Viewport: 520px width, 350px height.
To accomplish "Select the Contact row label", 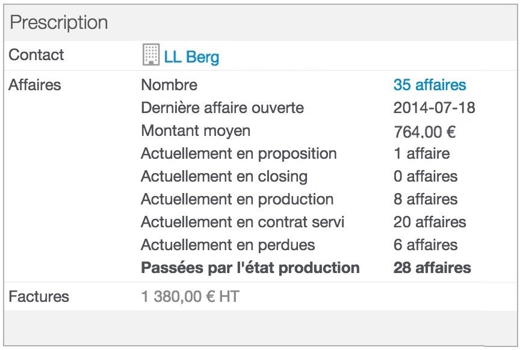I will coord(36,55).
